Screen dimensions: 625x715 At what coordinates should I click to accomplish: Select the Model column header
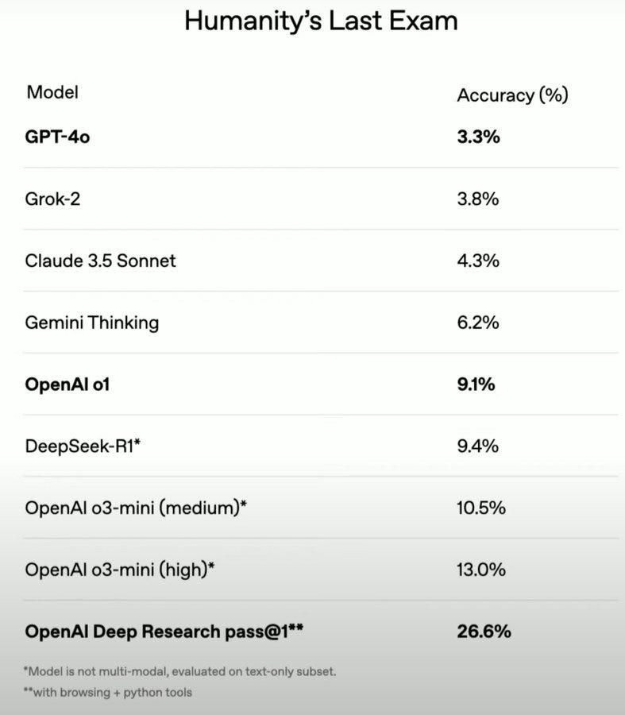point(52,92)
